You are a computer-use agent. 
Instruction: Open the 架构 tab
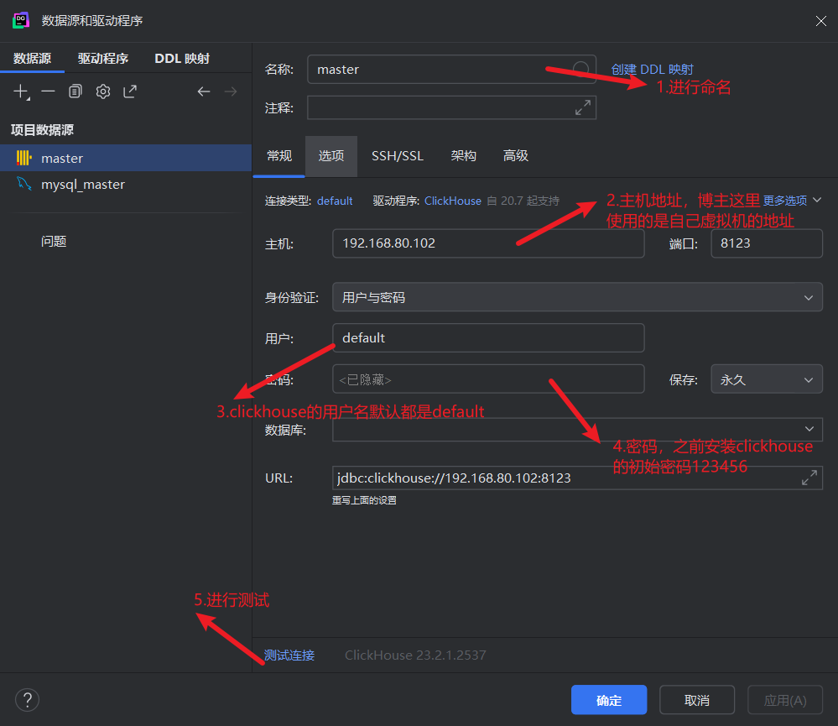pos(463,155)
